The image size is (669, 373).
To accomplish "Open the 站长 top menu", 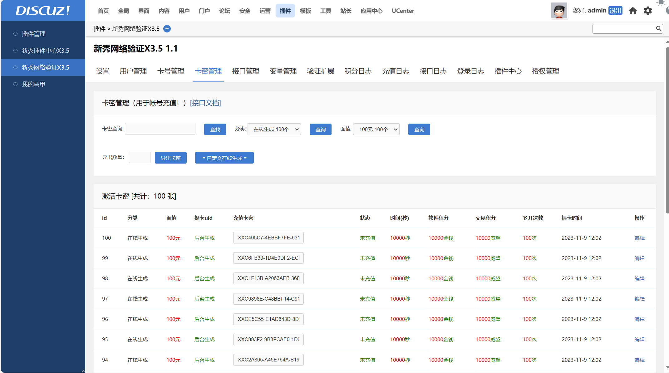I will [346, 11].
